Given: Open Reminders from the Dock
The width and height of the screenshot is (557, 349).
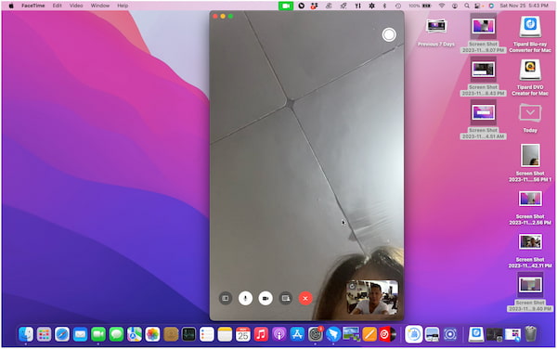Looking at the screenshot, I should (x=207, y=334).
